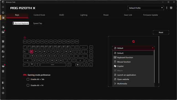Open the game library card icon in sidebar

click(x=3, y=52)
